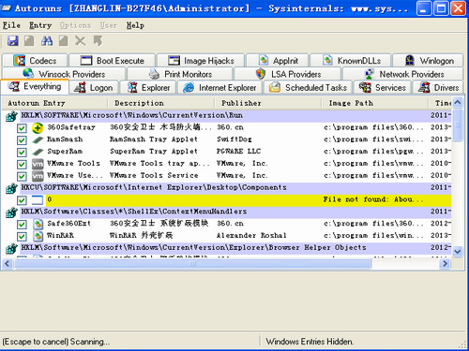The width and height of the screenshot is (469, 351).
Task: Click the horizontal scrollbar right arrow
Action: [445, 264]
